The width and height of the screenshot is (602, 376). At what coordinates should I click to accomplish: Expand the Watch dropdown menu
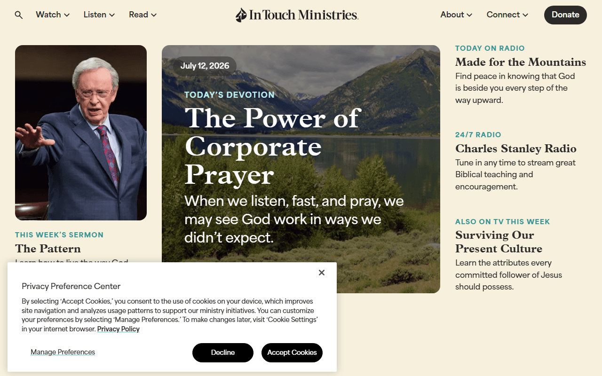click(53, 15)
